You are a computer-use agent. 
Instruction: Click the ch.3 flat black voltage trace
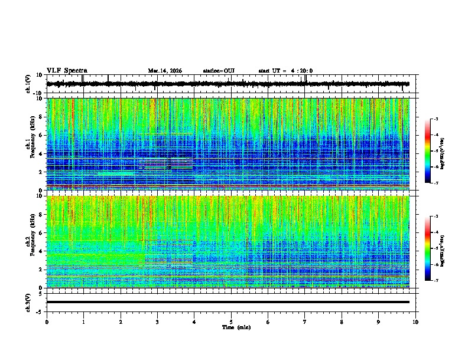pos(228,302)
